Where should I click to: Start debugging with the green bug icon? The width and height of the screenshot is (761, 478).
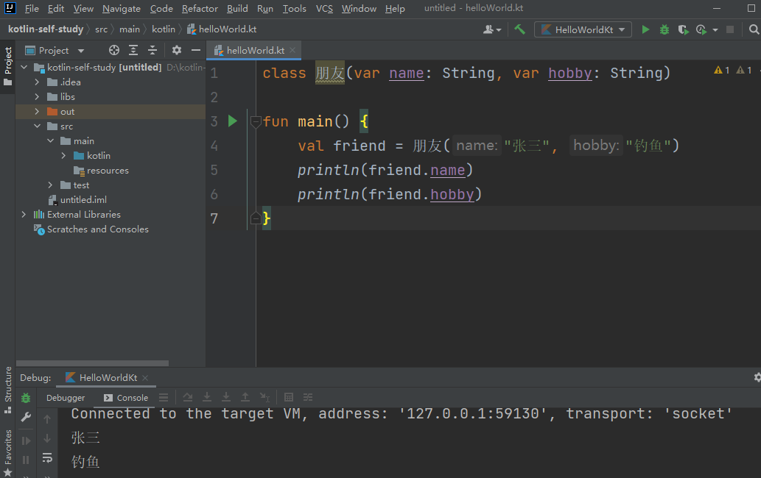(x=664, y=29)
